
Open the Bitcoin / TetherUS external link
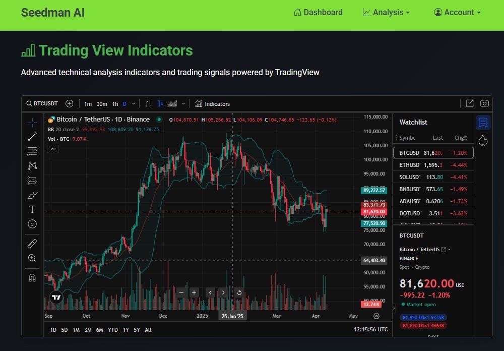tap(444, 249)
